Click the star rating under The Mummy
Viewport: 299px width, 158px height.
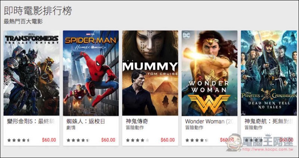[x=137, y=140]
